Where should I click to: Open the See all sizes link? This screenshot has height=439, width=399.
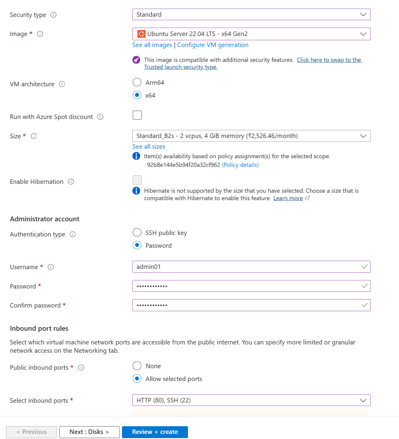pos(149,147)
